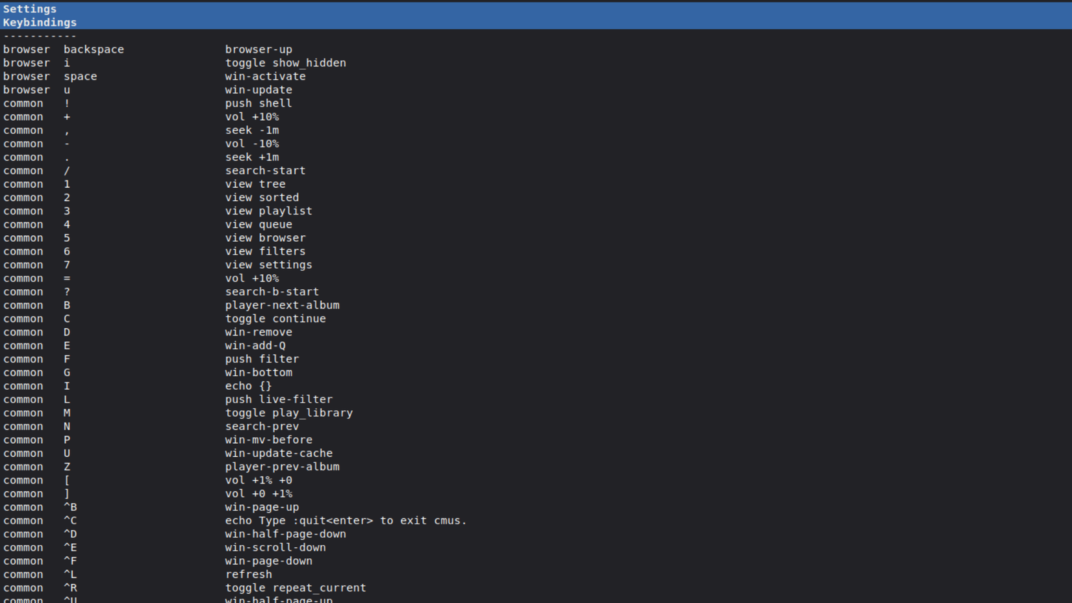Select the 'view browser' keybinding row
The width and height of the screenshot is (1072, 603).
pos(536,238)
